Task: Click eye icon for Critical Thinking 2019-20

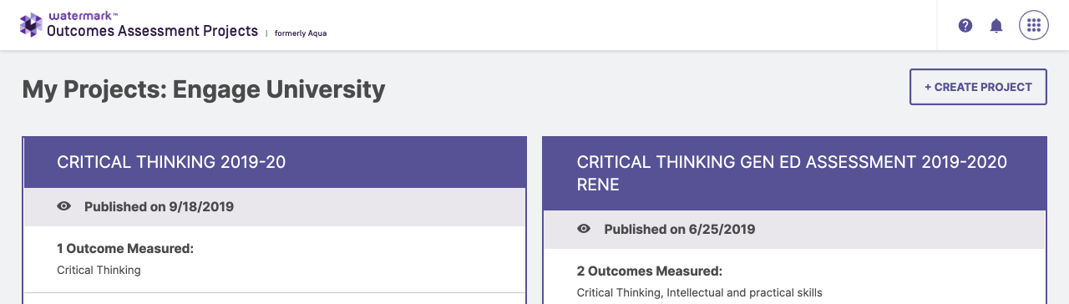Action: [x=64, y=206]
